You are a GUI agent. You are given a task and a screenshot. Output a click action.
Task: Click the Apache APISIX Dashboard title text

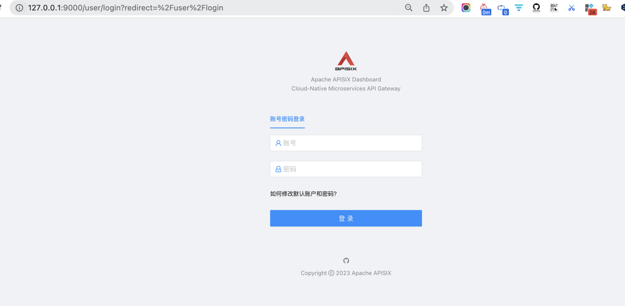346,79
